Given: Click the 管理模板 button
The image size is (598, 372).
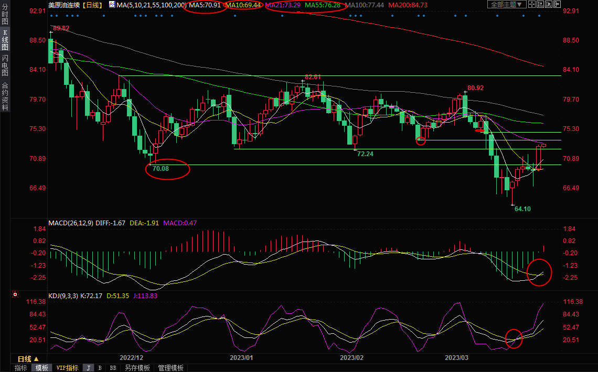Looking at the screenshot, I should point(170,368).
